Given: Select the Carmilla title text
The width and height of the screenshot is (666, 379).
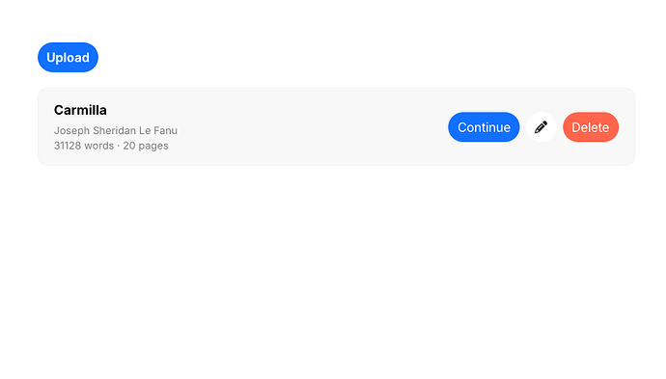Looking at the screenshot, I should pos(80,110).
